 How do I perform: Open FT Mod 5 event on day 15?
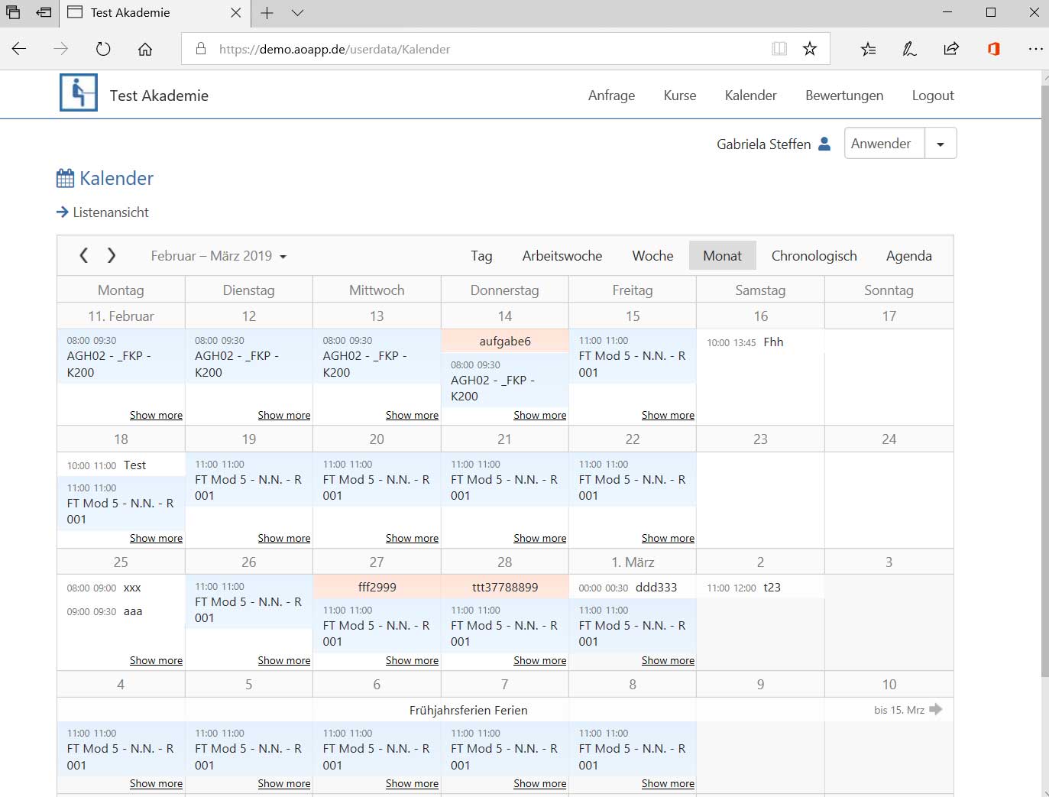(x=633, y=356)
